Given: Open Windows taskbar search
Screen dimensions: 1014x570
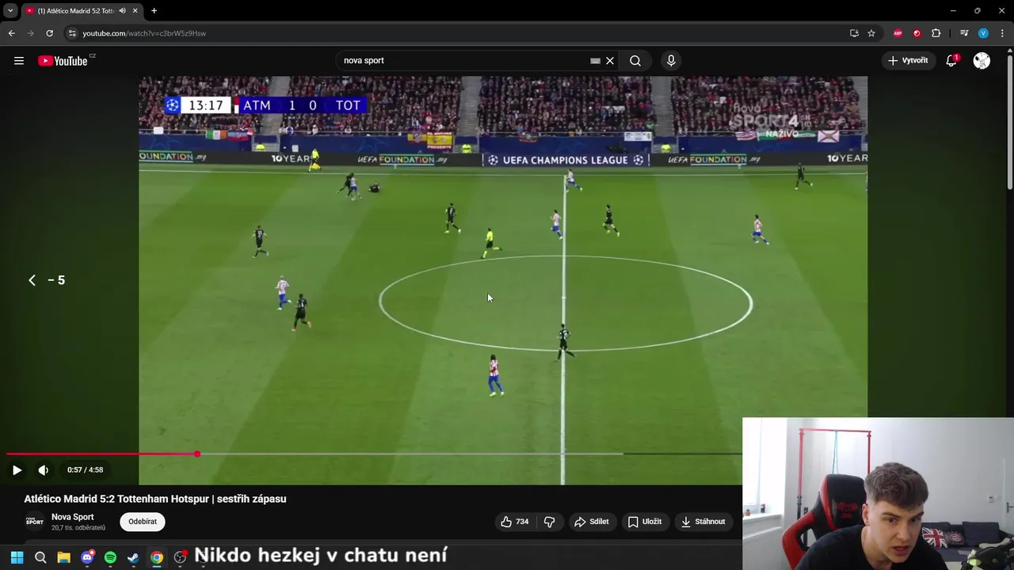Looking at the screenshot, I should pyautogui.click(x=40, y=557).
